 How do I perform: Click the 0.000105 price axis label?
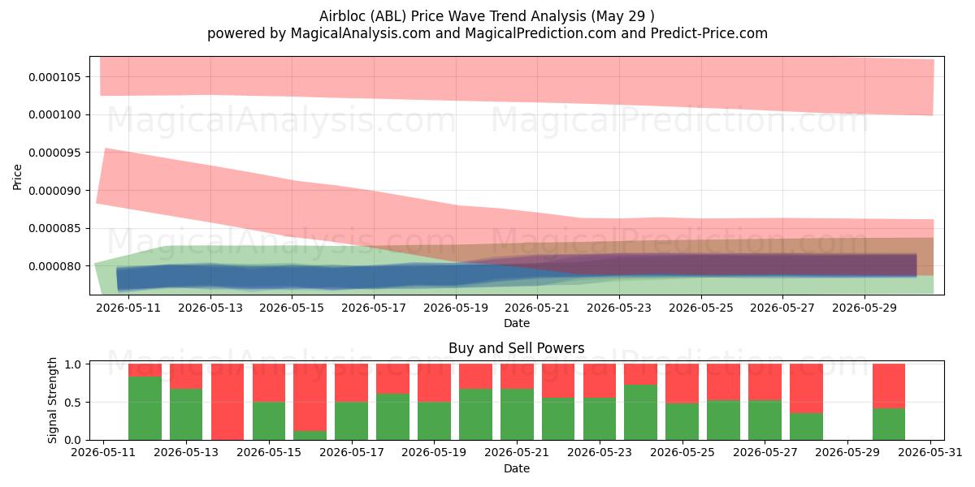pyautogui.click(x=57, y=77)
